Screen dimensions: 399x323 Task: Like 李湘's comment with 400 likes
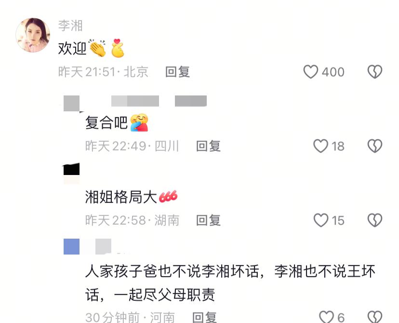[x=311, y=72]
